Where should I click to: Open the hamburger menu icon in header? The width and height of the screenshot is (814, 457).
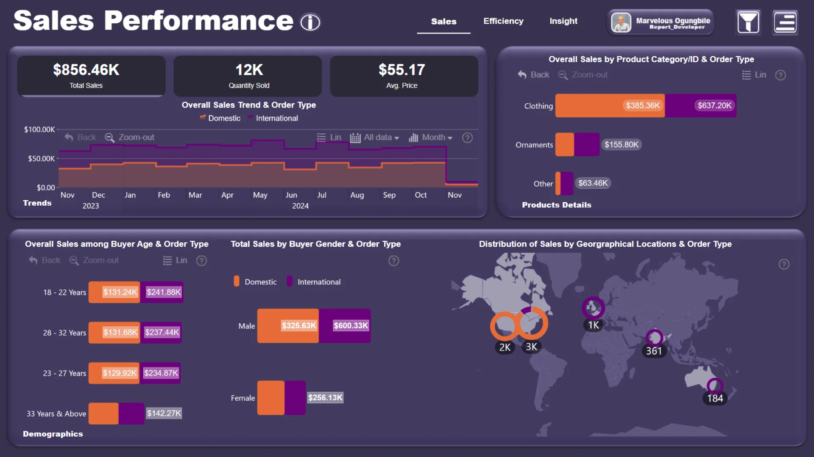[x=785, y=22]
